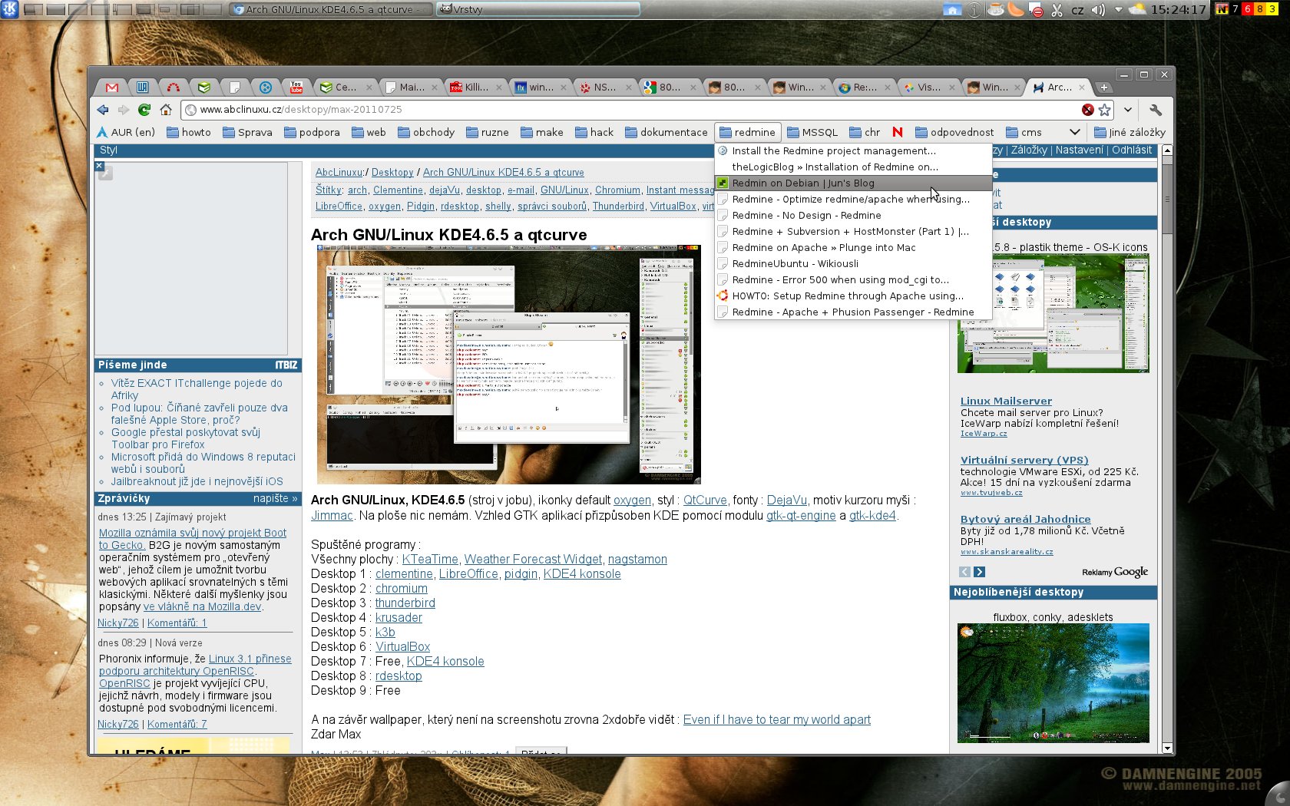The image size is (1290, 806).
Task: Open the MSSQL bookmark folder
Action: (812, 132)
